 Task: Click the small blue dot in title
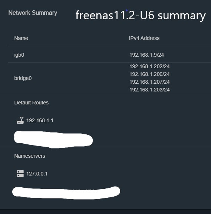tap(127, 10)
